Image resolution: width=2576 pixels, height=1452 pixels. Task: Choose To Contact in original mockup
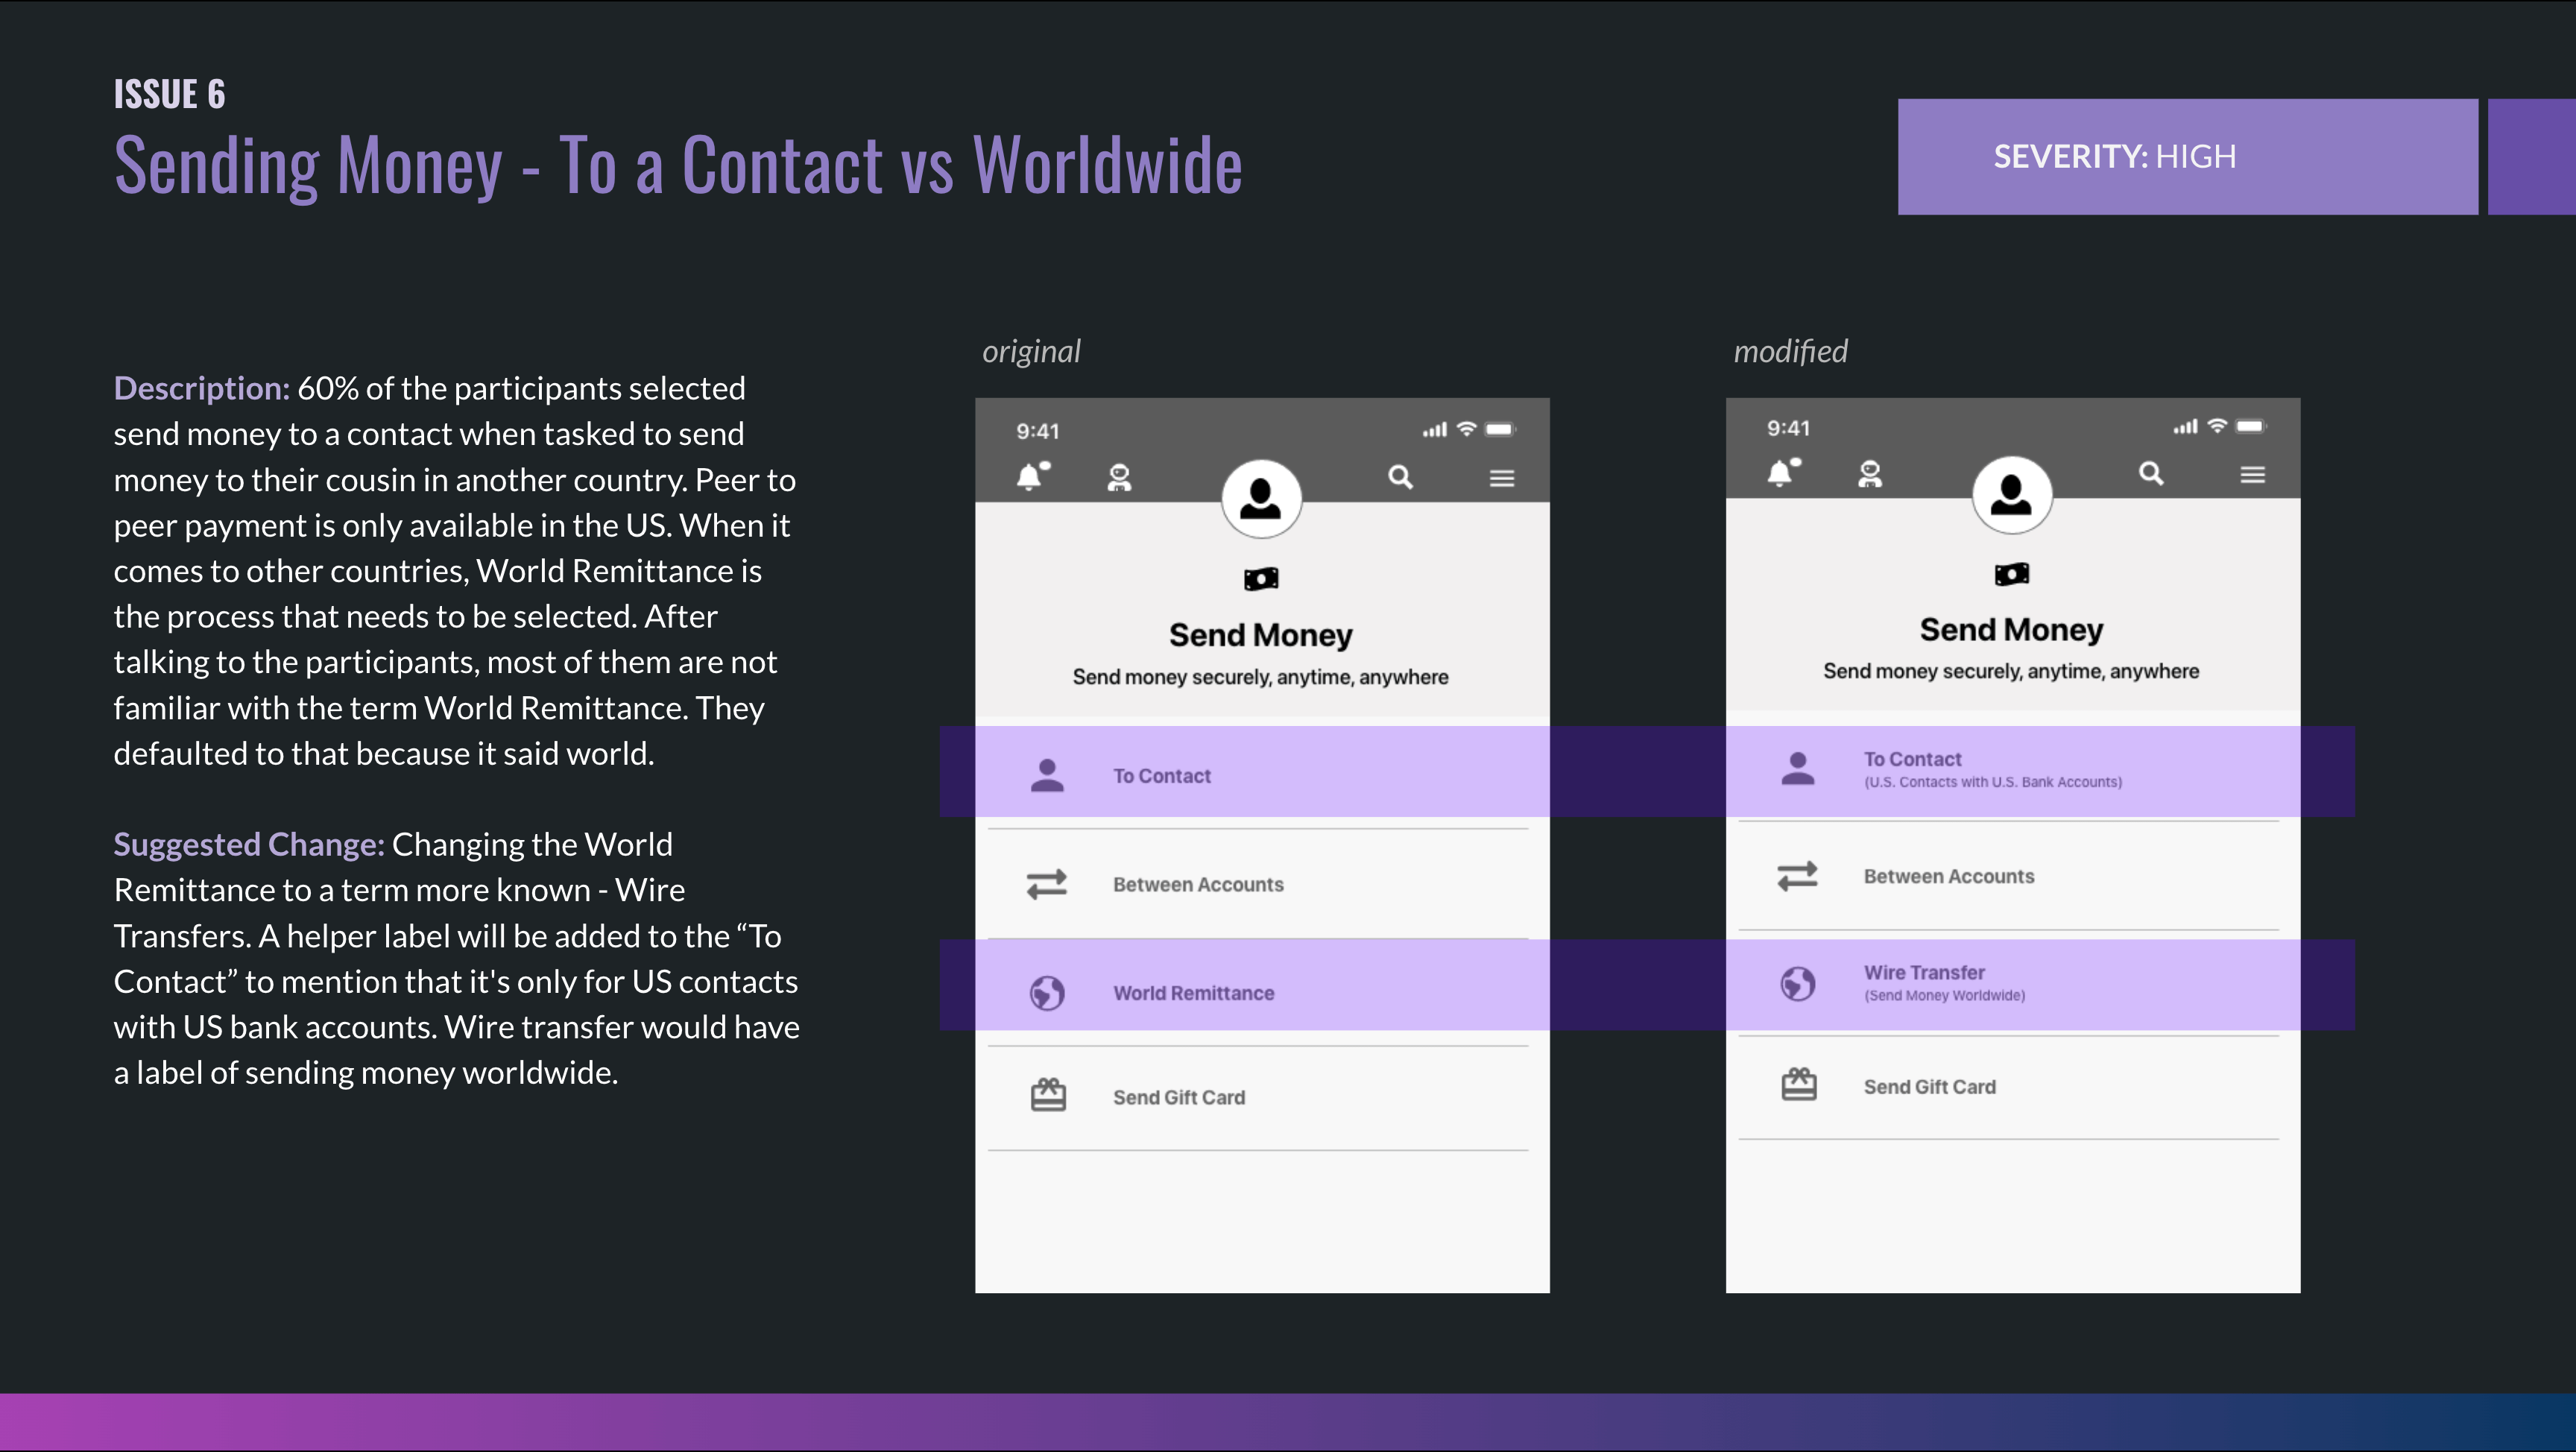coord(1161,775)
